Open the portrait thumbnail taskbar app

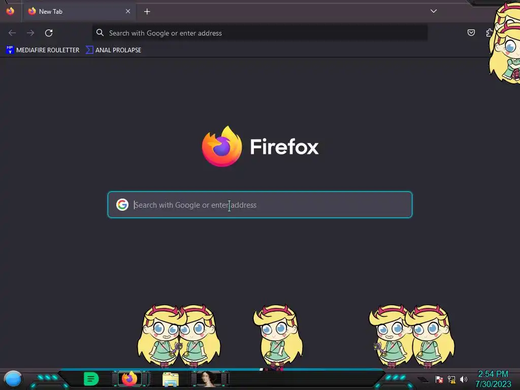coord(209,379)
